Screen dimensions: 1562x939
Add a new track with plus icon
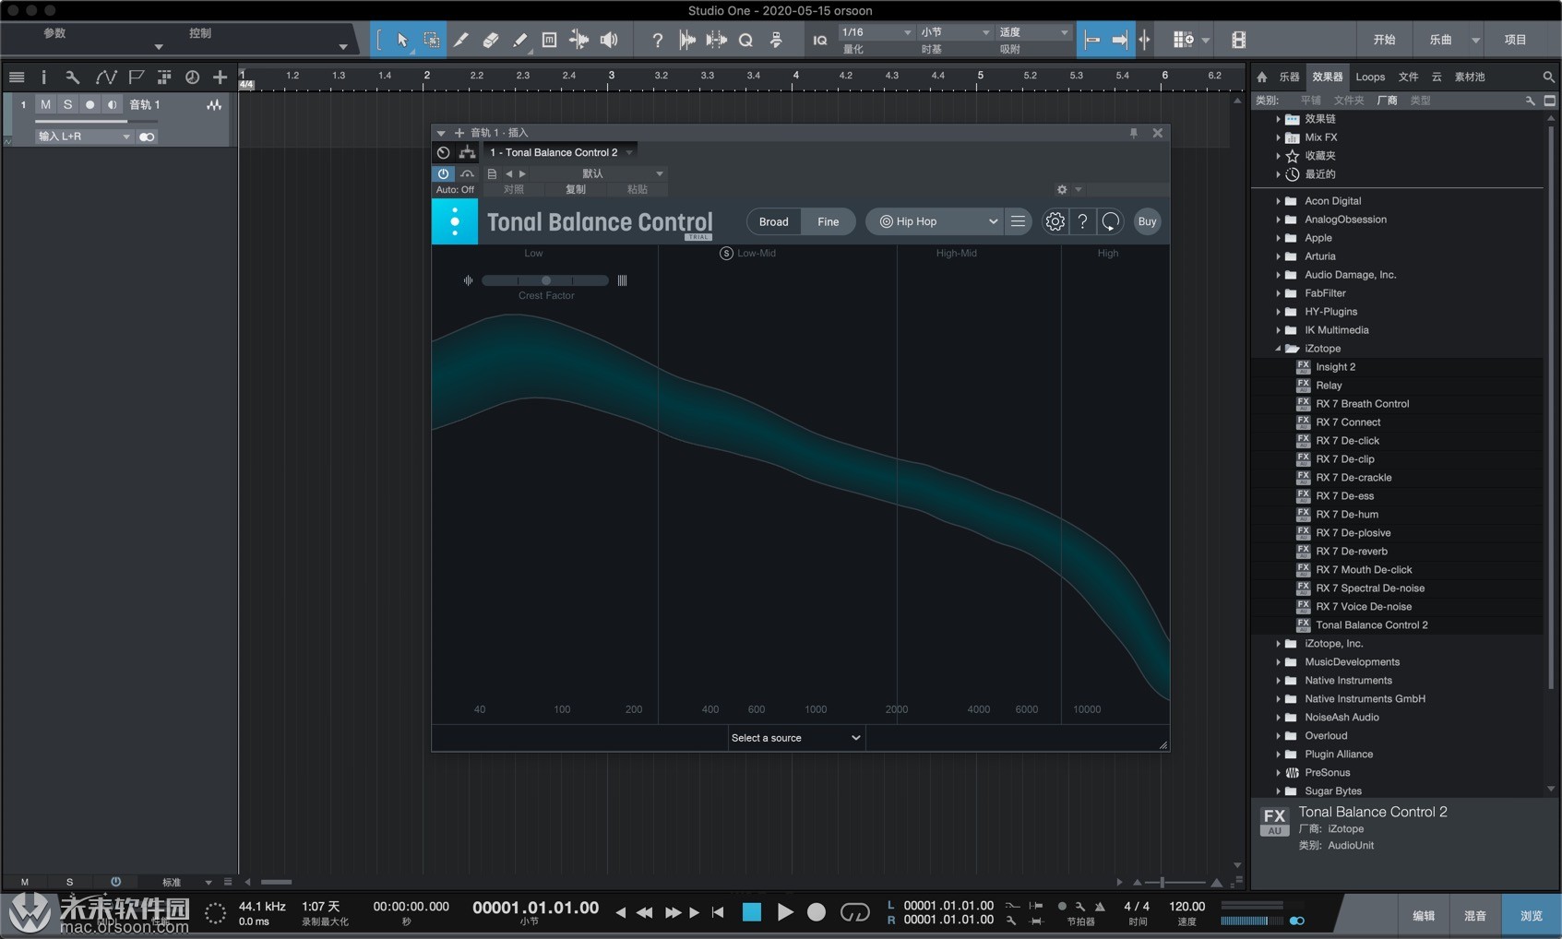[220, 77]
